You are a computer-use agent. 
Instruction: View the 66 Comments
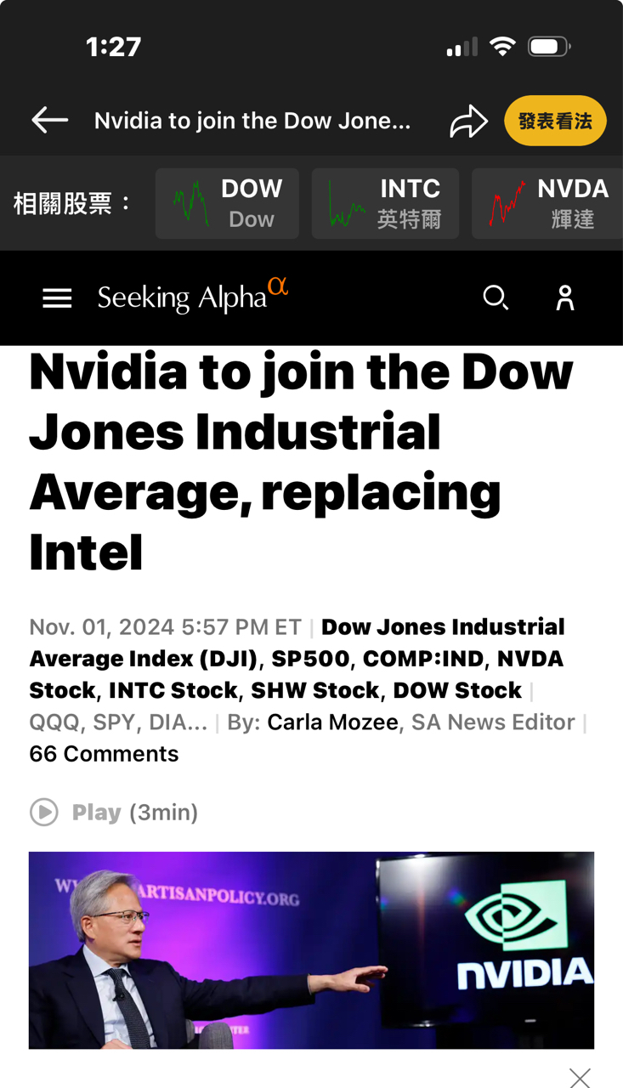click(104, 754)
